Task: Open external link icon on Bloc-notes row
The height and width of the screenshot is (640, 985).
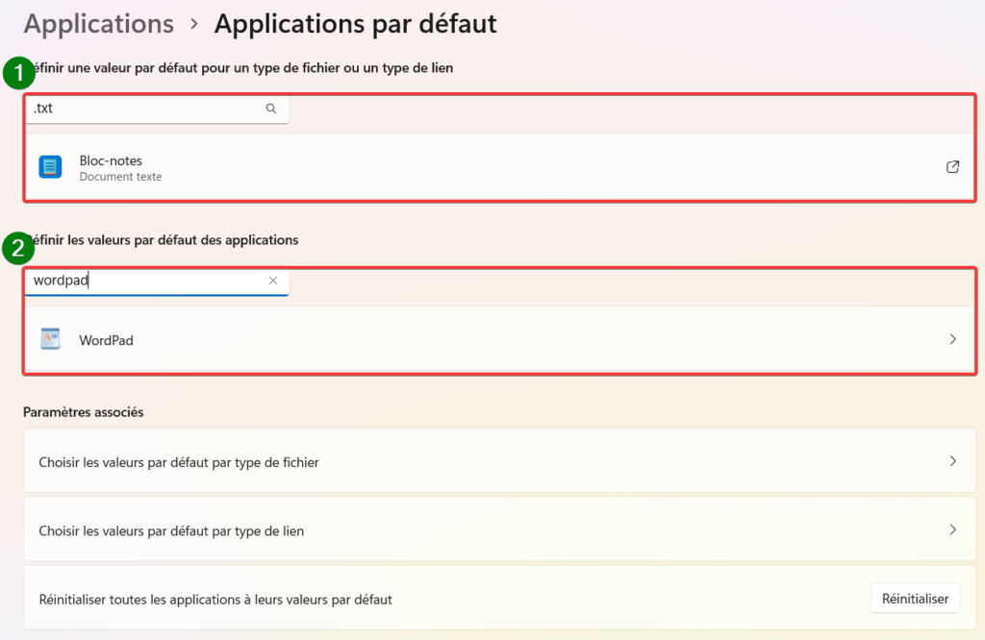Action: click(952, 167)
